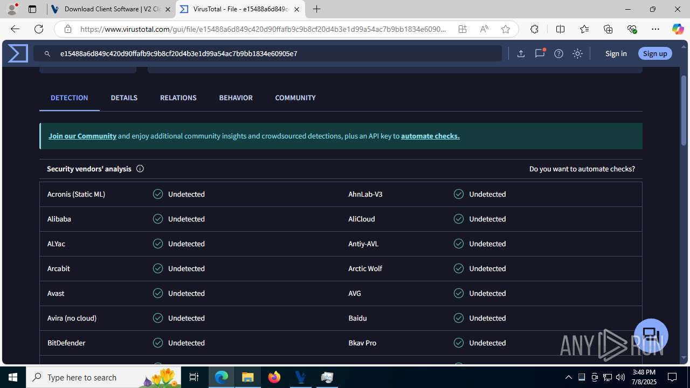Open a new tab with plus button
The width and height of the screenshot is (690, 388).
point(317,9)
